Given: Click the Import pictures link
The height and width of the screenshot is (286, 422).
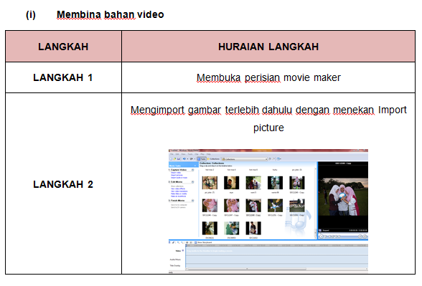Looking at the screenshot, I should [177, 175].
